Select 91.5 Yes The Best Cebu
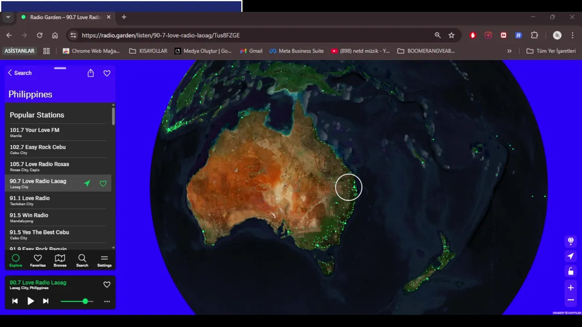 (58, 234)
